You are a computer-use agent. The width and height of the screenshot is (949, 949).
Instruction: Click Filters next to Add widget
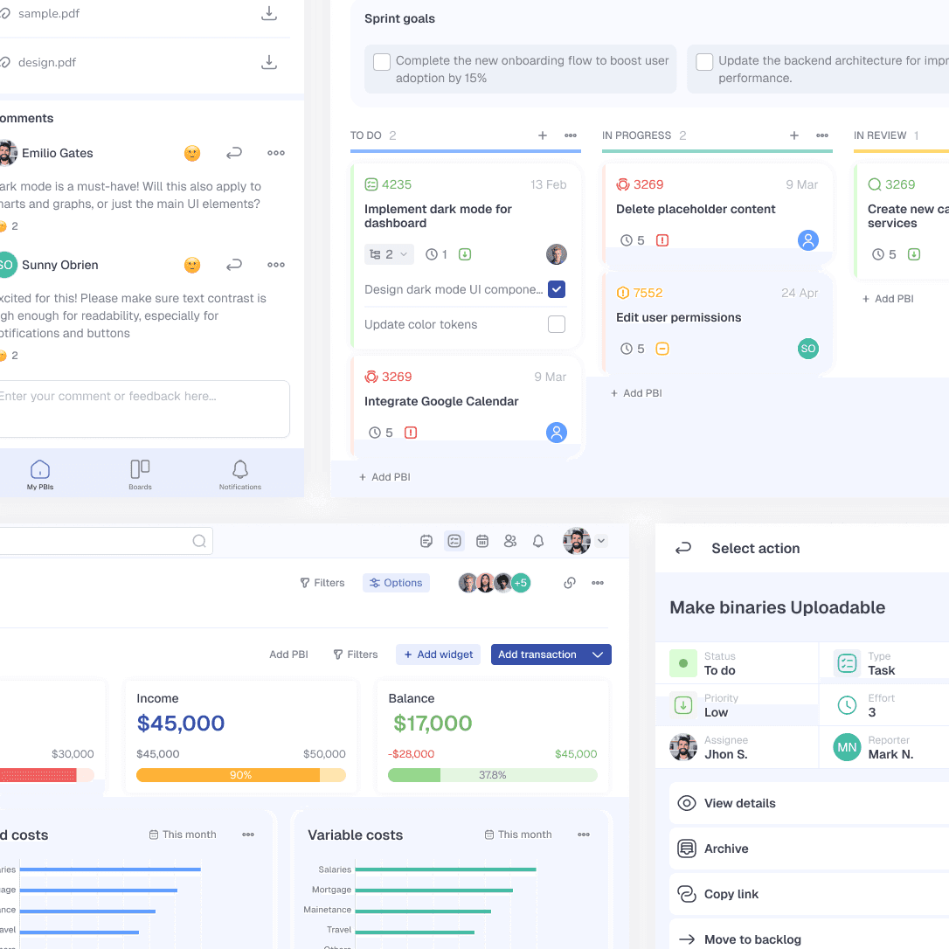click(356, 655)
